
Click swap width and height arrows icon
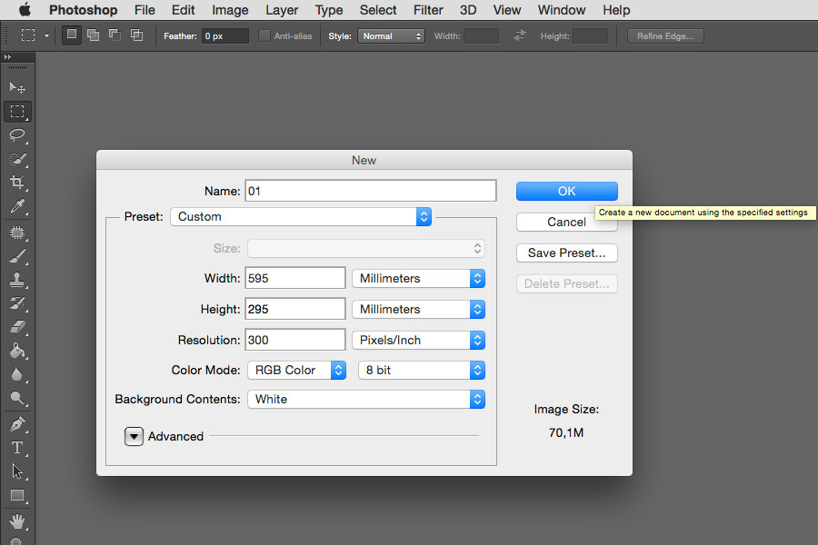click(x=520, y=35)
